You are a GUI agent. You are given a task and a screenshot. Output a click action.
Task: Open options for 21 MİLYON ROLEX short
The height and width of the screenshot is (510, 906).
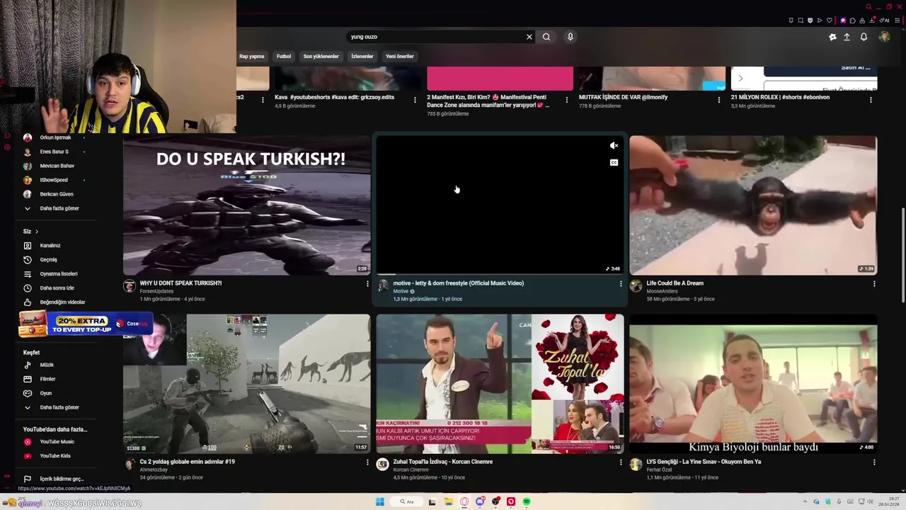871,100
